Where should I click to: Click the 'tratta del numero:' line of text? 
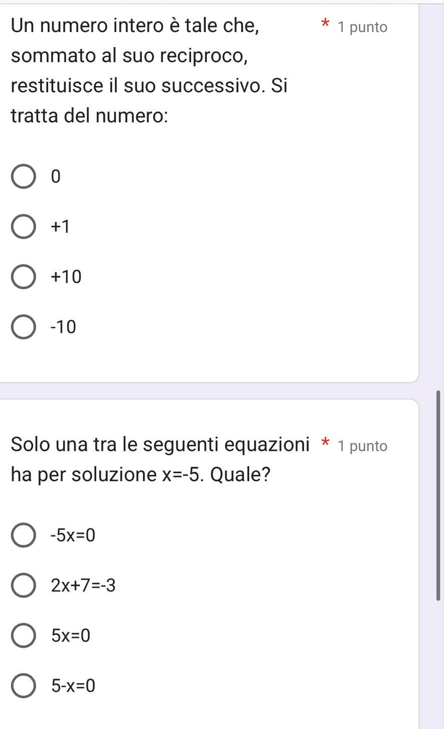click(89, 116)
